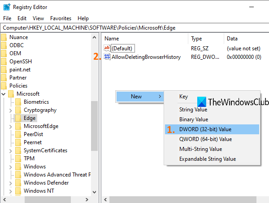The width and height of the screenshot is (269, 203).
Task: Click the Partner folder icon
Action: (4, 78)
